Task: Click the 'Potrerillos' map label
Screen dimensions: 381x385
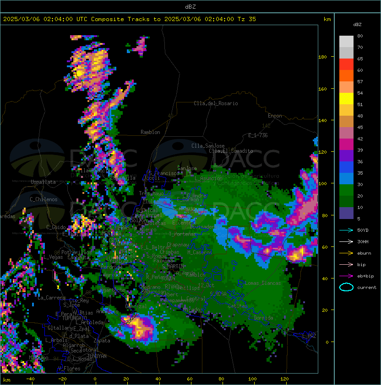Action: click(76, 252)
